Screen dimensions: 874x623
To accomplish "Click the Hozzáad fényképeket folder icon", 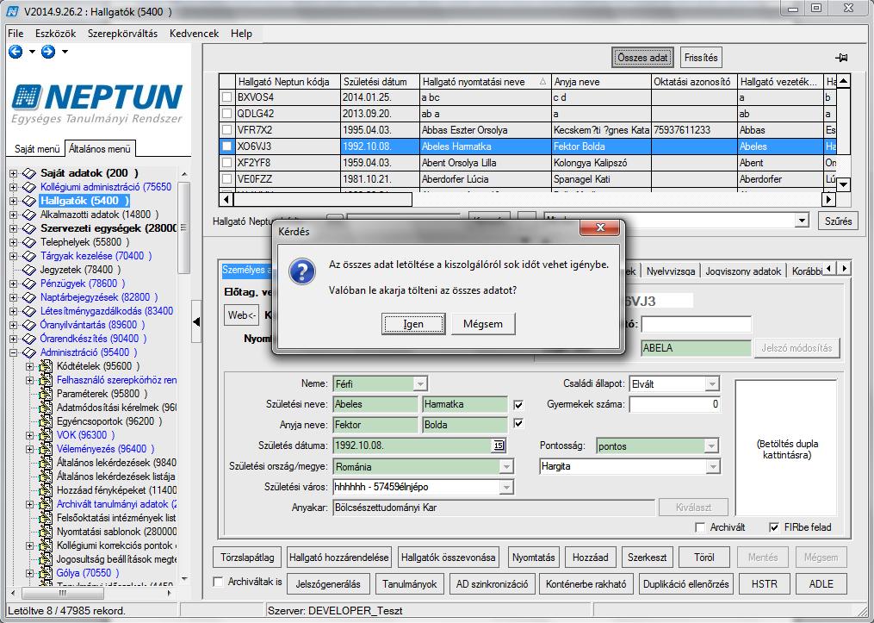I will pyautogui.click(x=46, y=490).
